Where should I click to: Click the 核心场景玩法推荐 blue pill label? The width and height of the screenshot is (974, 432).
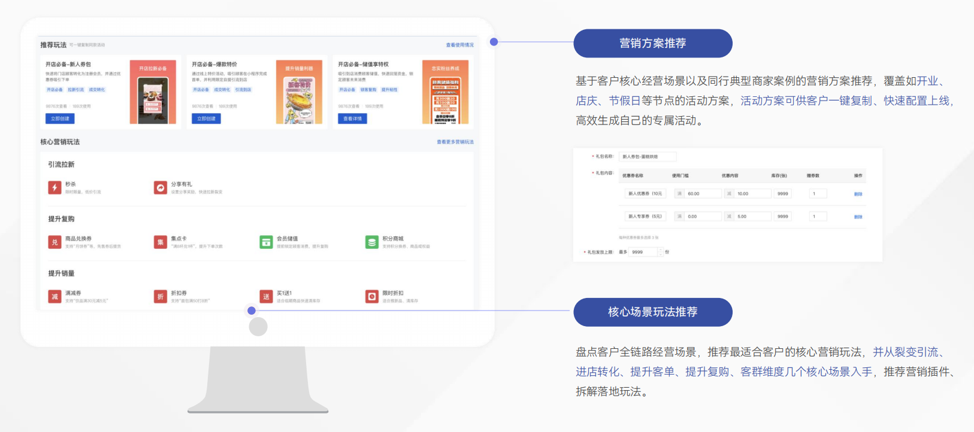[653, 312]
